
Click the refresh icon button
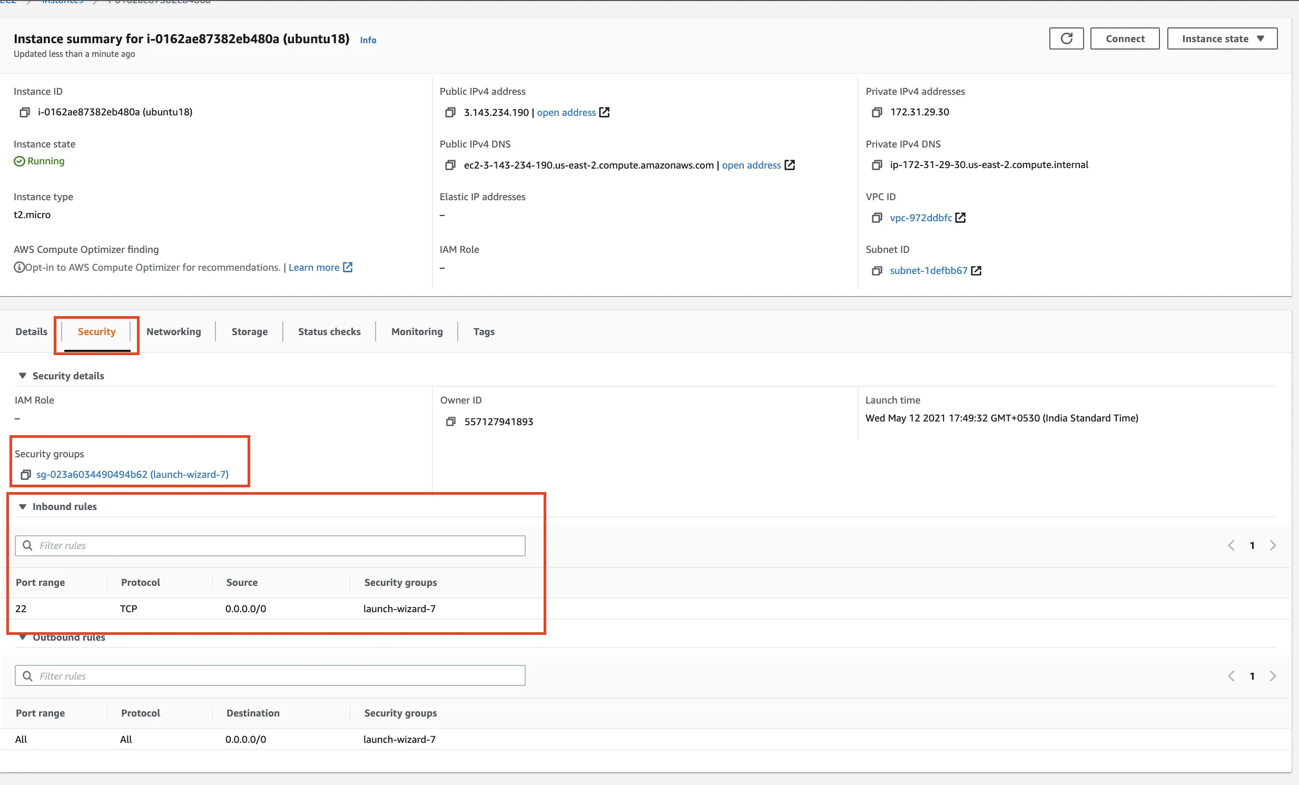(x=1066, y=38)
